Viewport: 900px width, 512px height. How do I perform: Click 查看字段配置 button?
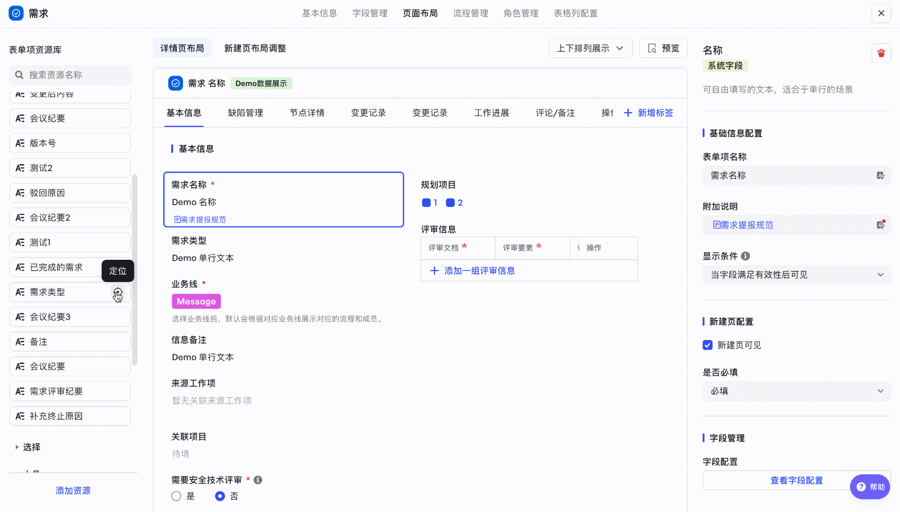(797, 480)
